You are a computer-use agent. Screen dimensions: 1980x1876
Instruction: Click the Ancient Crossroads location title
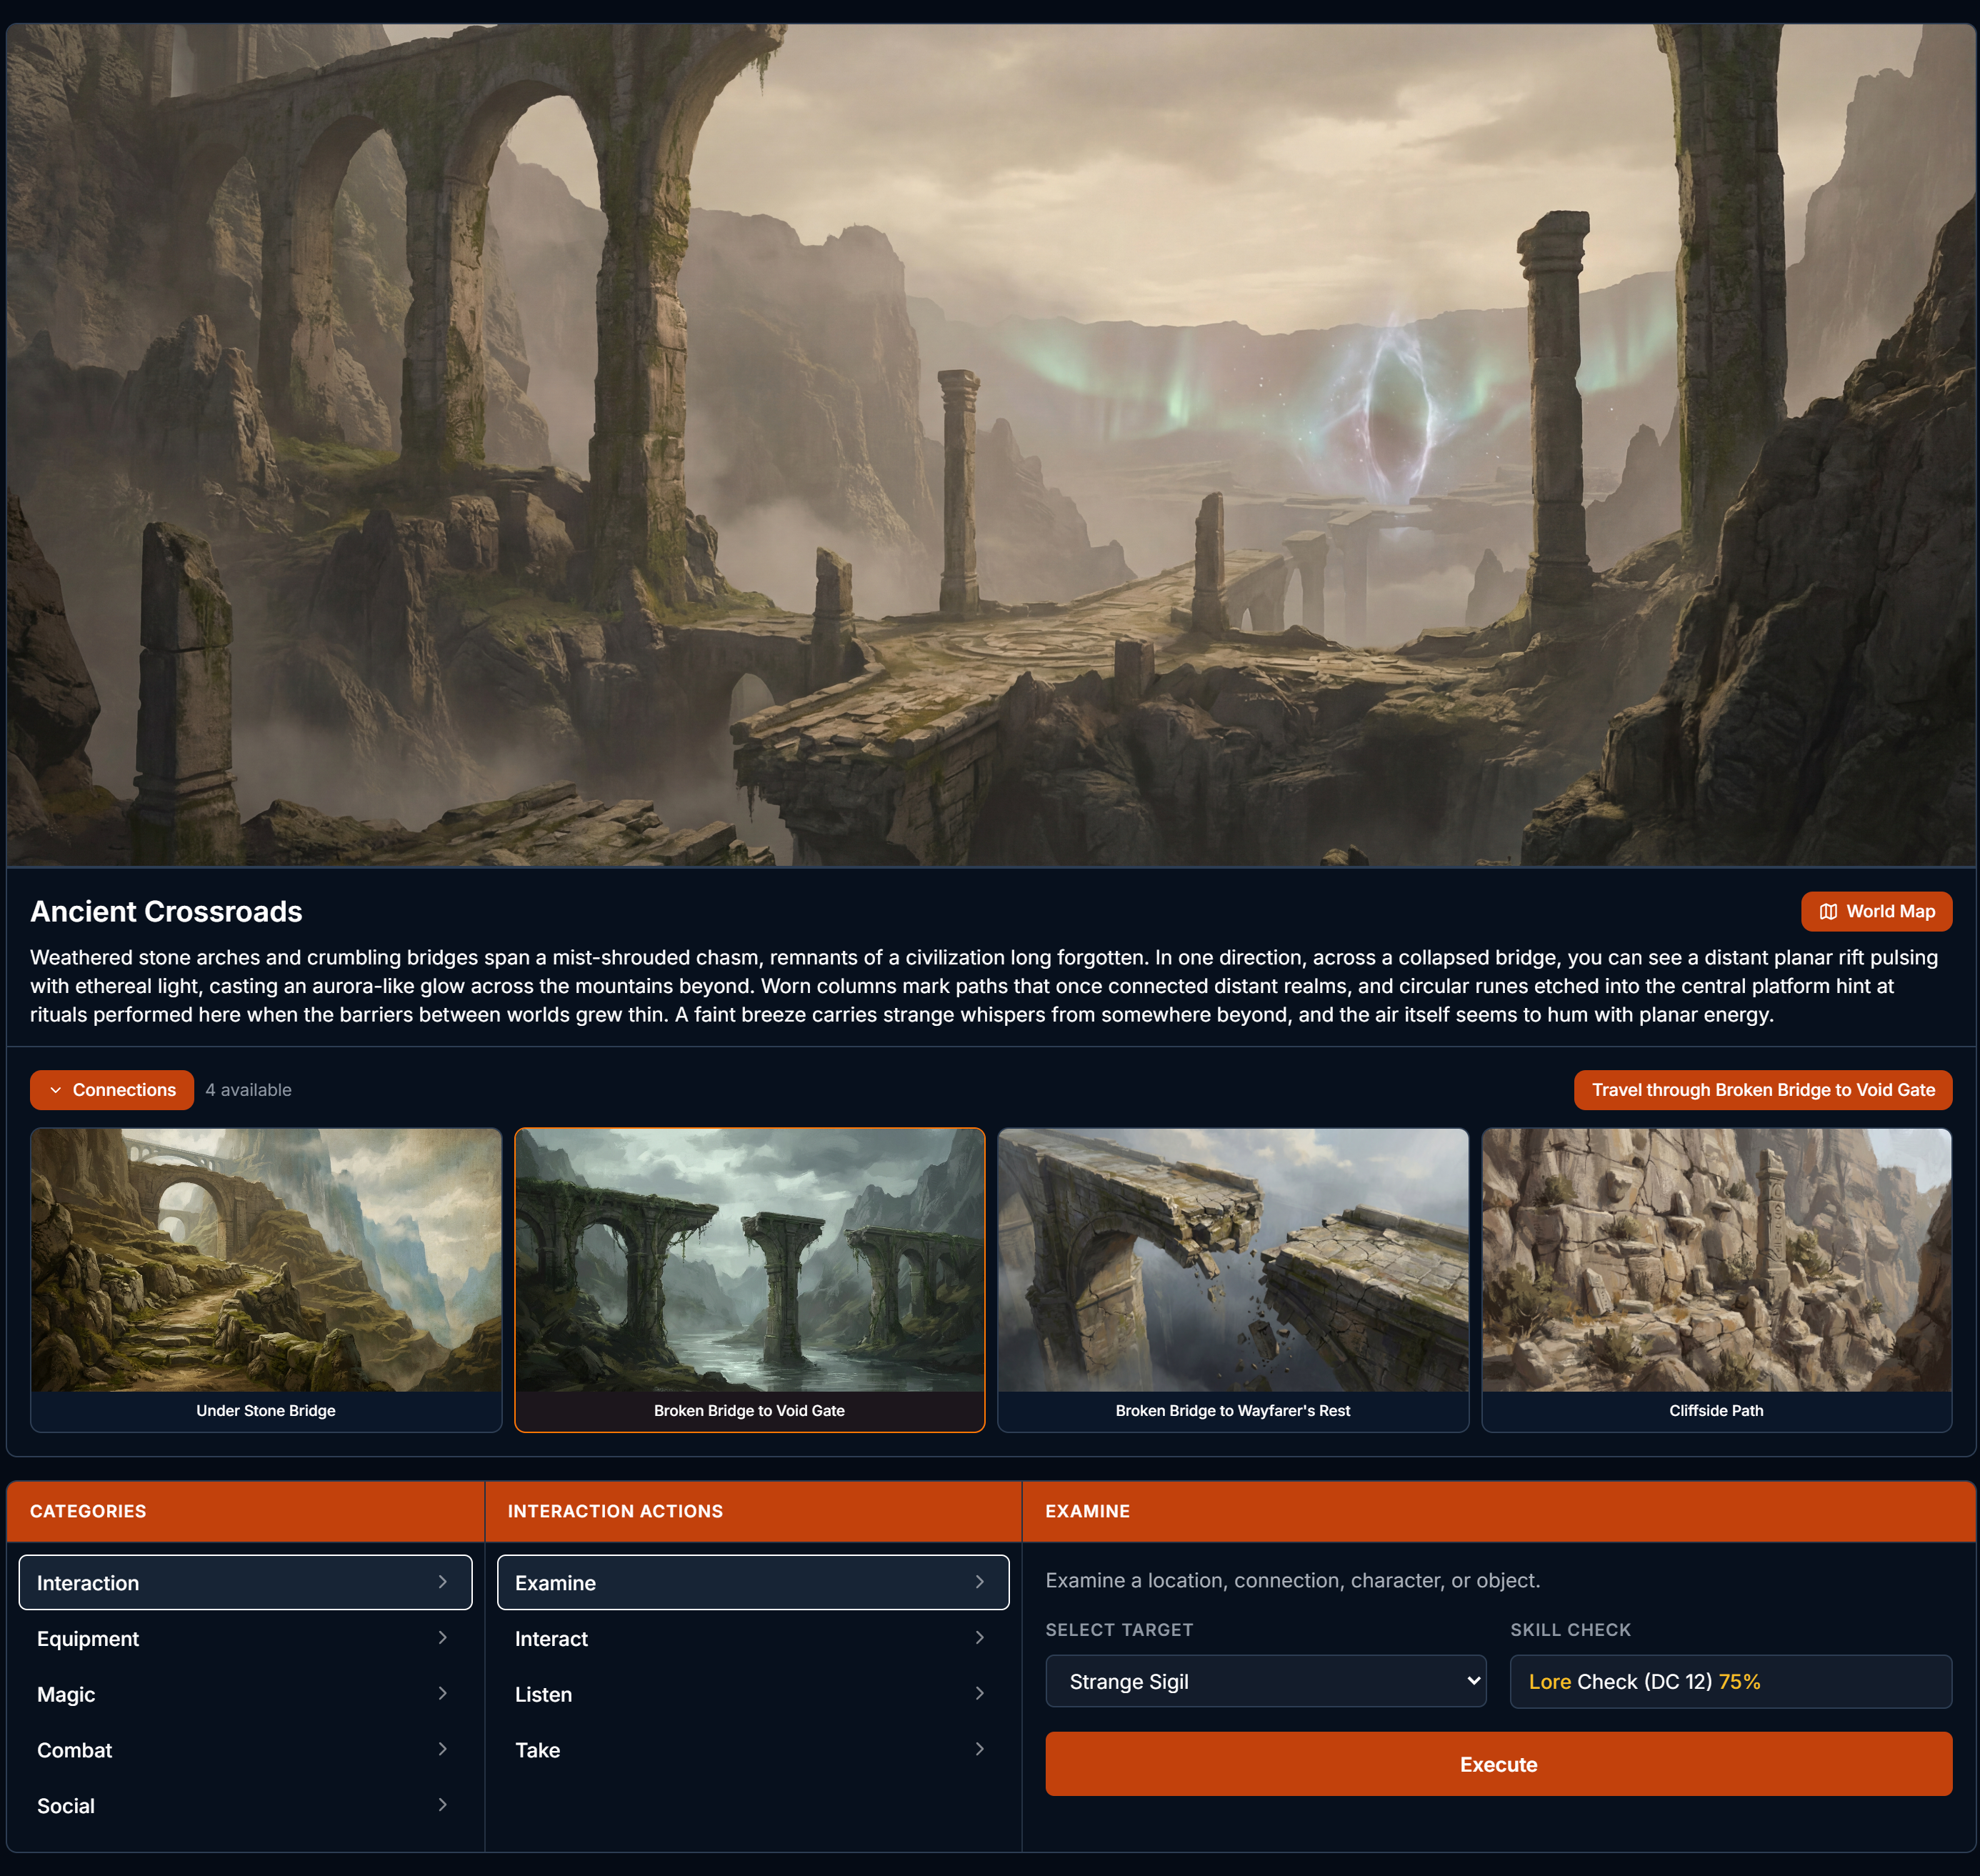(x=166, y=911)
